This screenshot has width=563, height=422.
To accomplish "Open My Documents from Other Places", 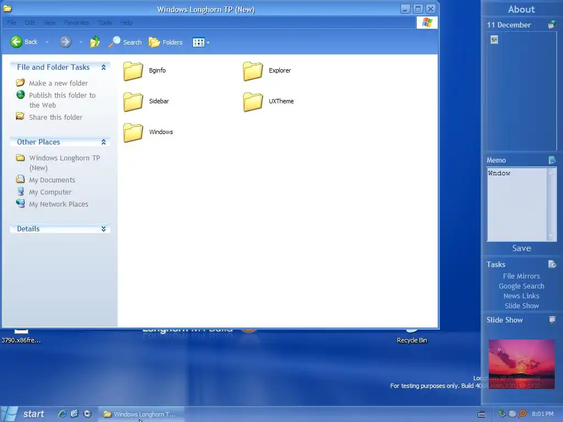I will click(x=46, y=180).
